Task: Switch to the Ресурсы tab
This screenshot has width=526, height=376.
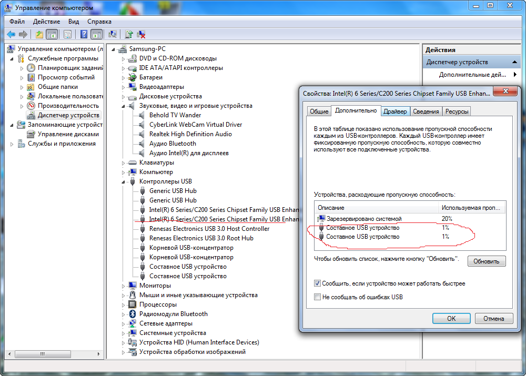Action: pyautogui.click(x=456, y=111)
